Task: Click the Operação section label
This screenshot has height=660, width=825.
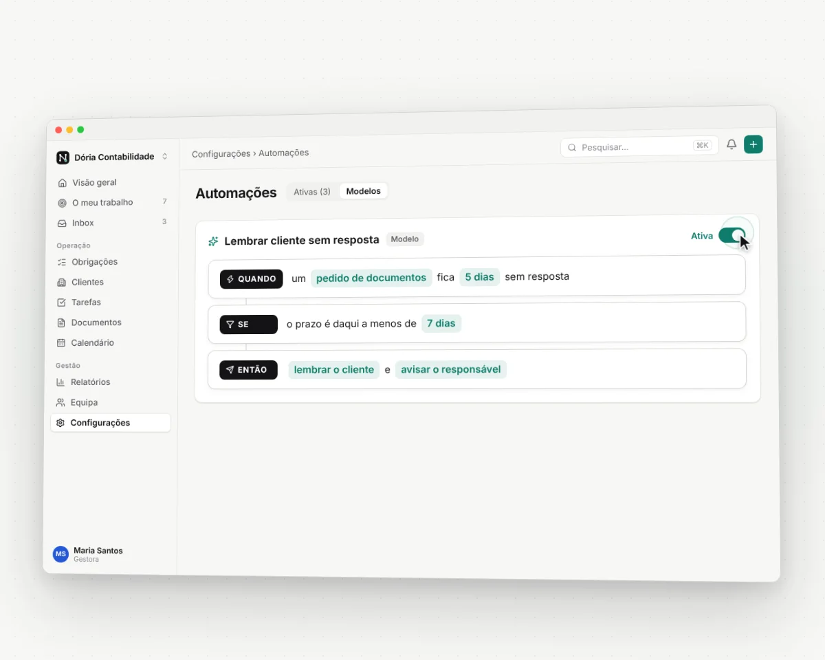Action: [74, 245]
